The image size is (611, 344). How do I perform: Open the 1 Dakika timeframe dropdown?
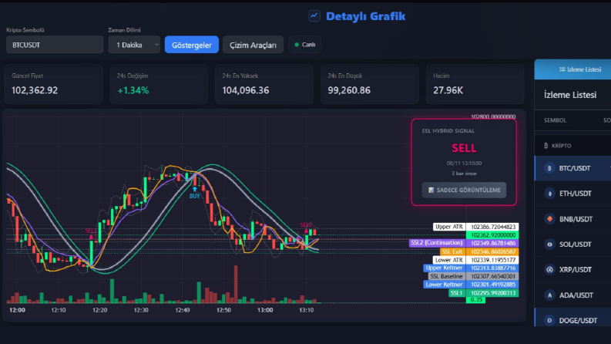click(x=134, y=45)
